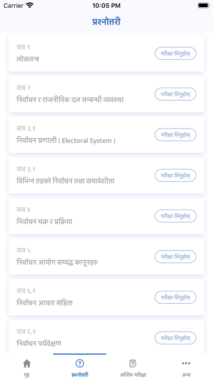The height and width of the screenshot is (379, 213).
Task: Click परीक्षा लिनुहोस् for सत्र १ लोकतन्त्र
Action: [176, 53]
